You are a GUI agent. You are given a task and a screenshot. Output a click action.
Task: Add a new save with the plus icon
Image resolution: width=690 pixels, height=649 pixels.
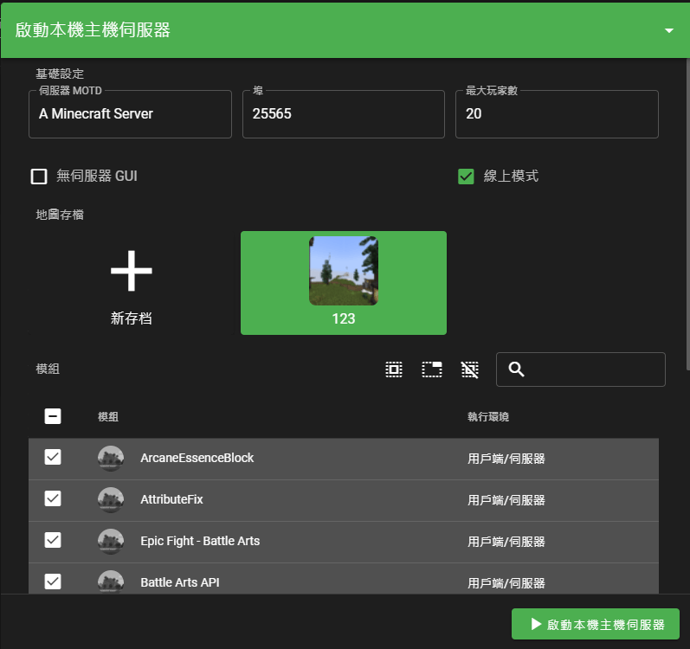(131, 271)
